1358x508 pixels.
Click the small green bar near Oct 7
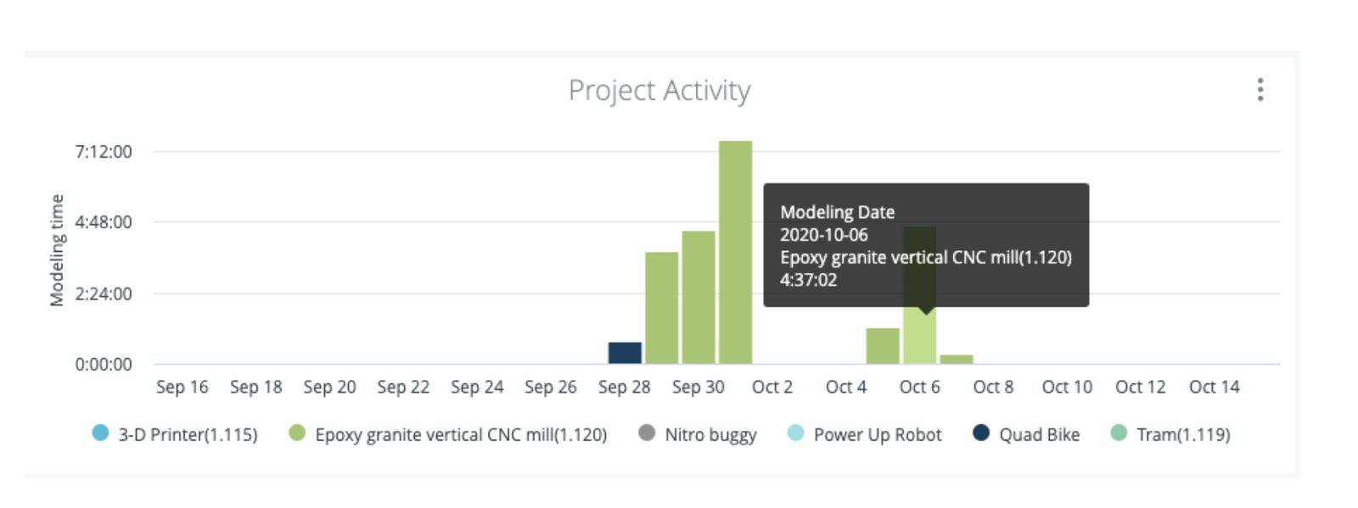coord(957,360)
